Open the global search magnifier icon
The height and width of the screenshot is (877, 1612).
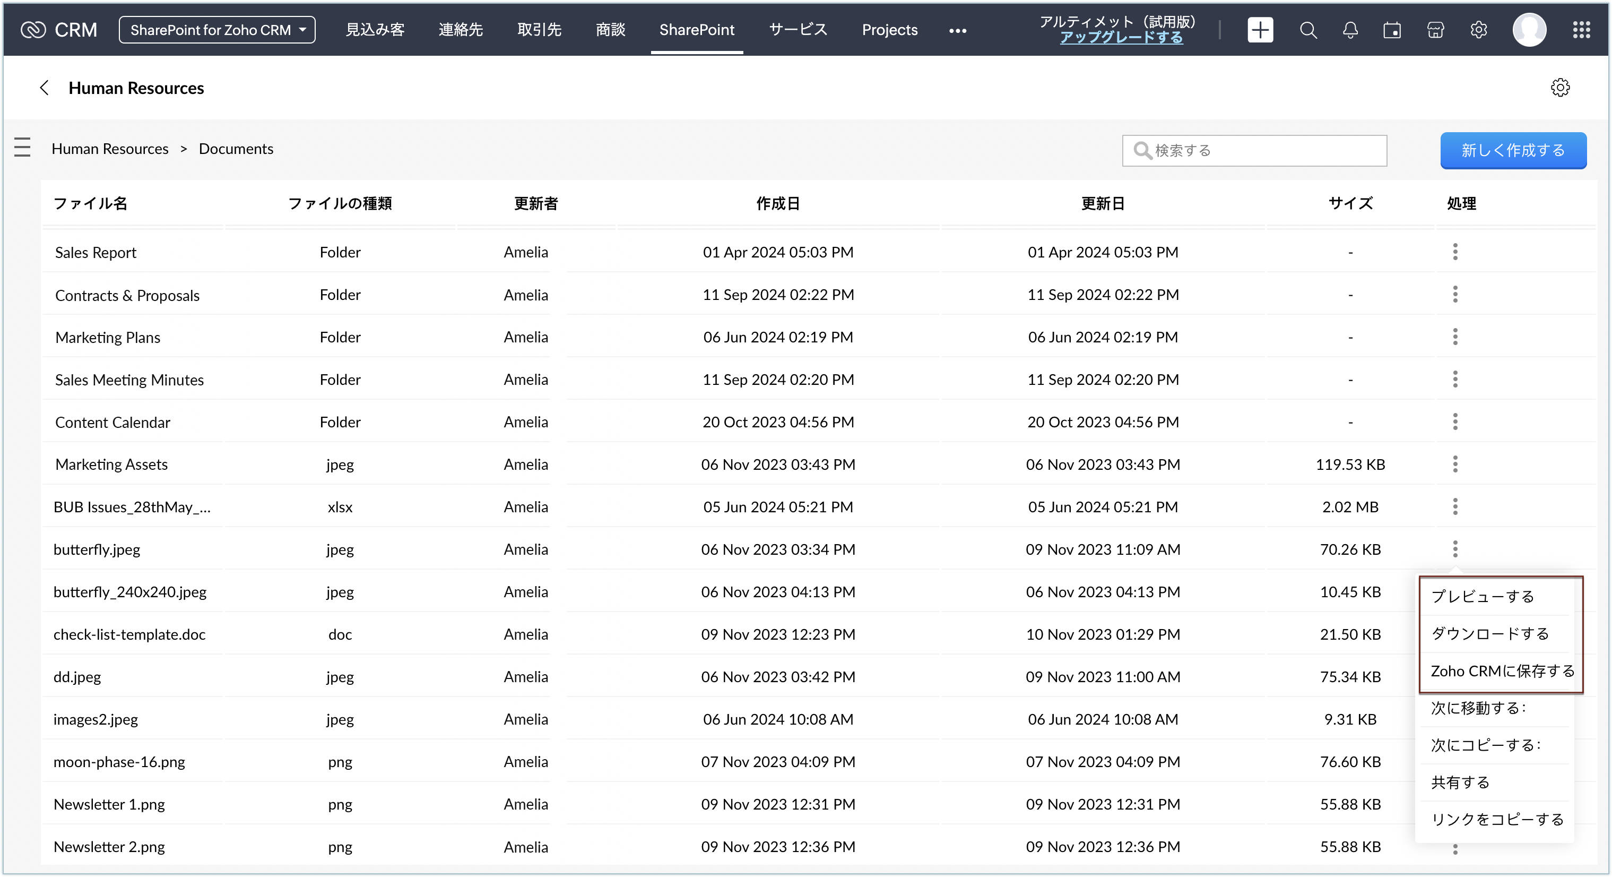click(x=1308, y=30)
